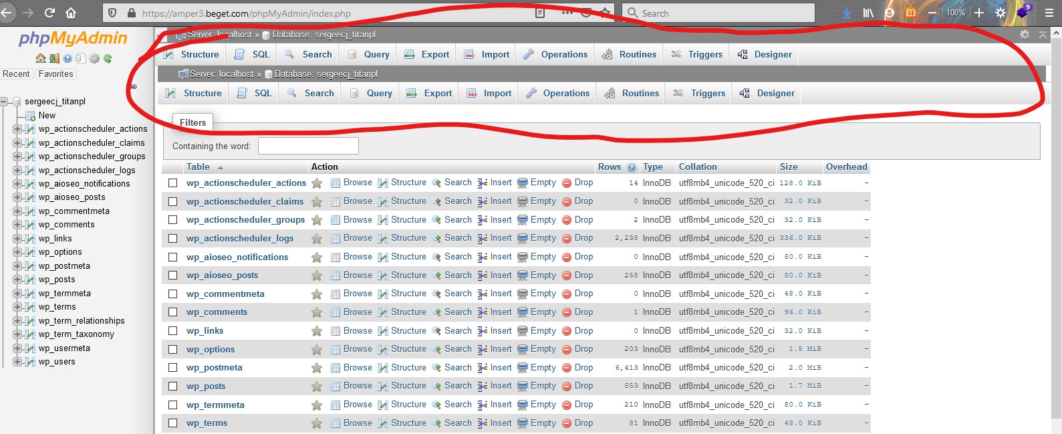This screenshot has height=434, width=1062.
Task: Click the New table entry in the tree
Action: 47,116
